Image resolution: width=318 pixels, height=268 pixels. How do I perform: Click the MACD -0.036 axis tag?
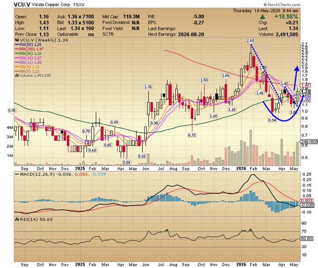tap(307, 205)
